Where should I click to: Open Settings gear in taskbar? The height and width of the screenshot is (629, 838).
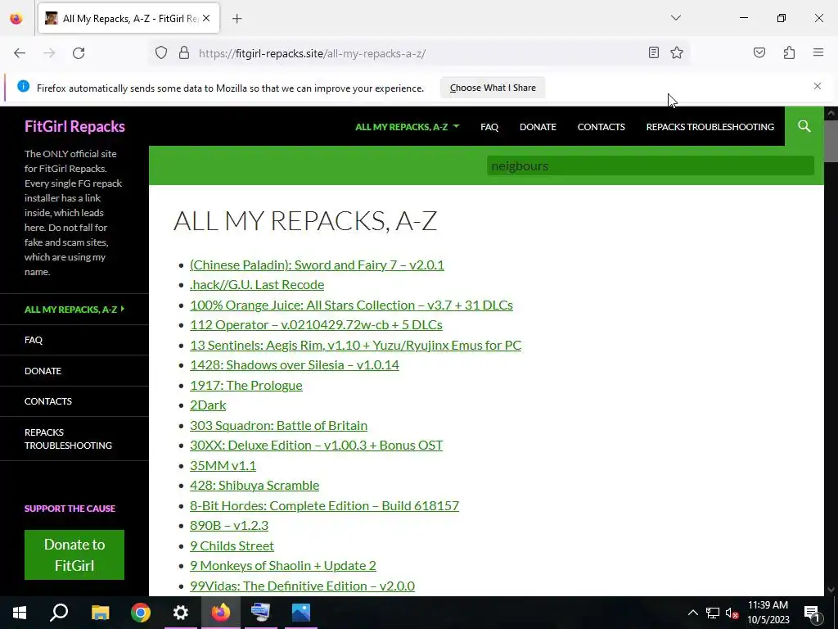point(181,613)
